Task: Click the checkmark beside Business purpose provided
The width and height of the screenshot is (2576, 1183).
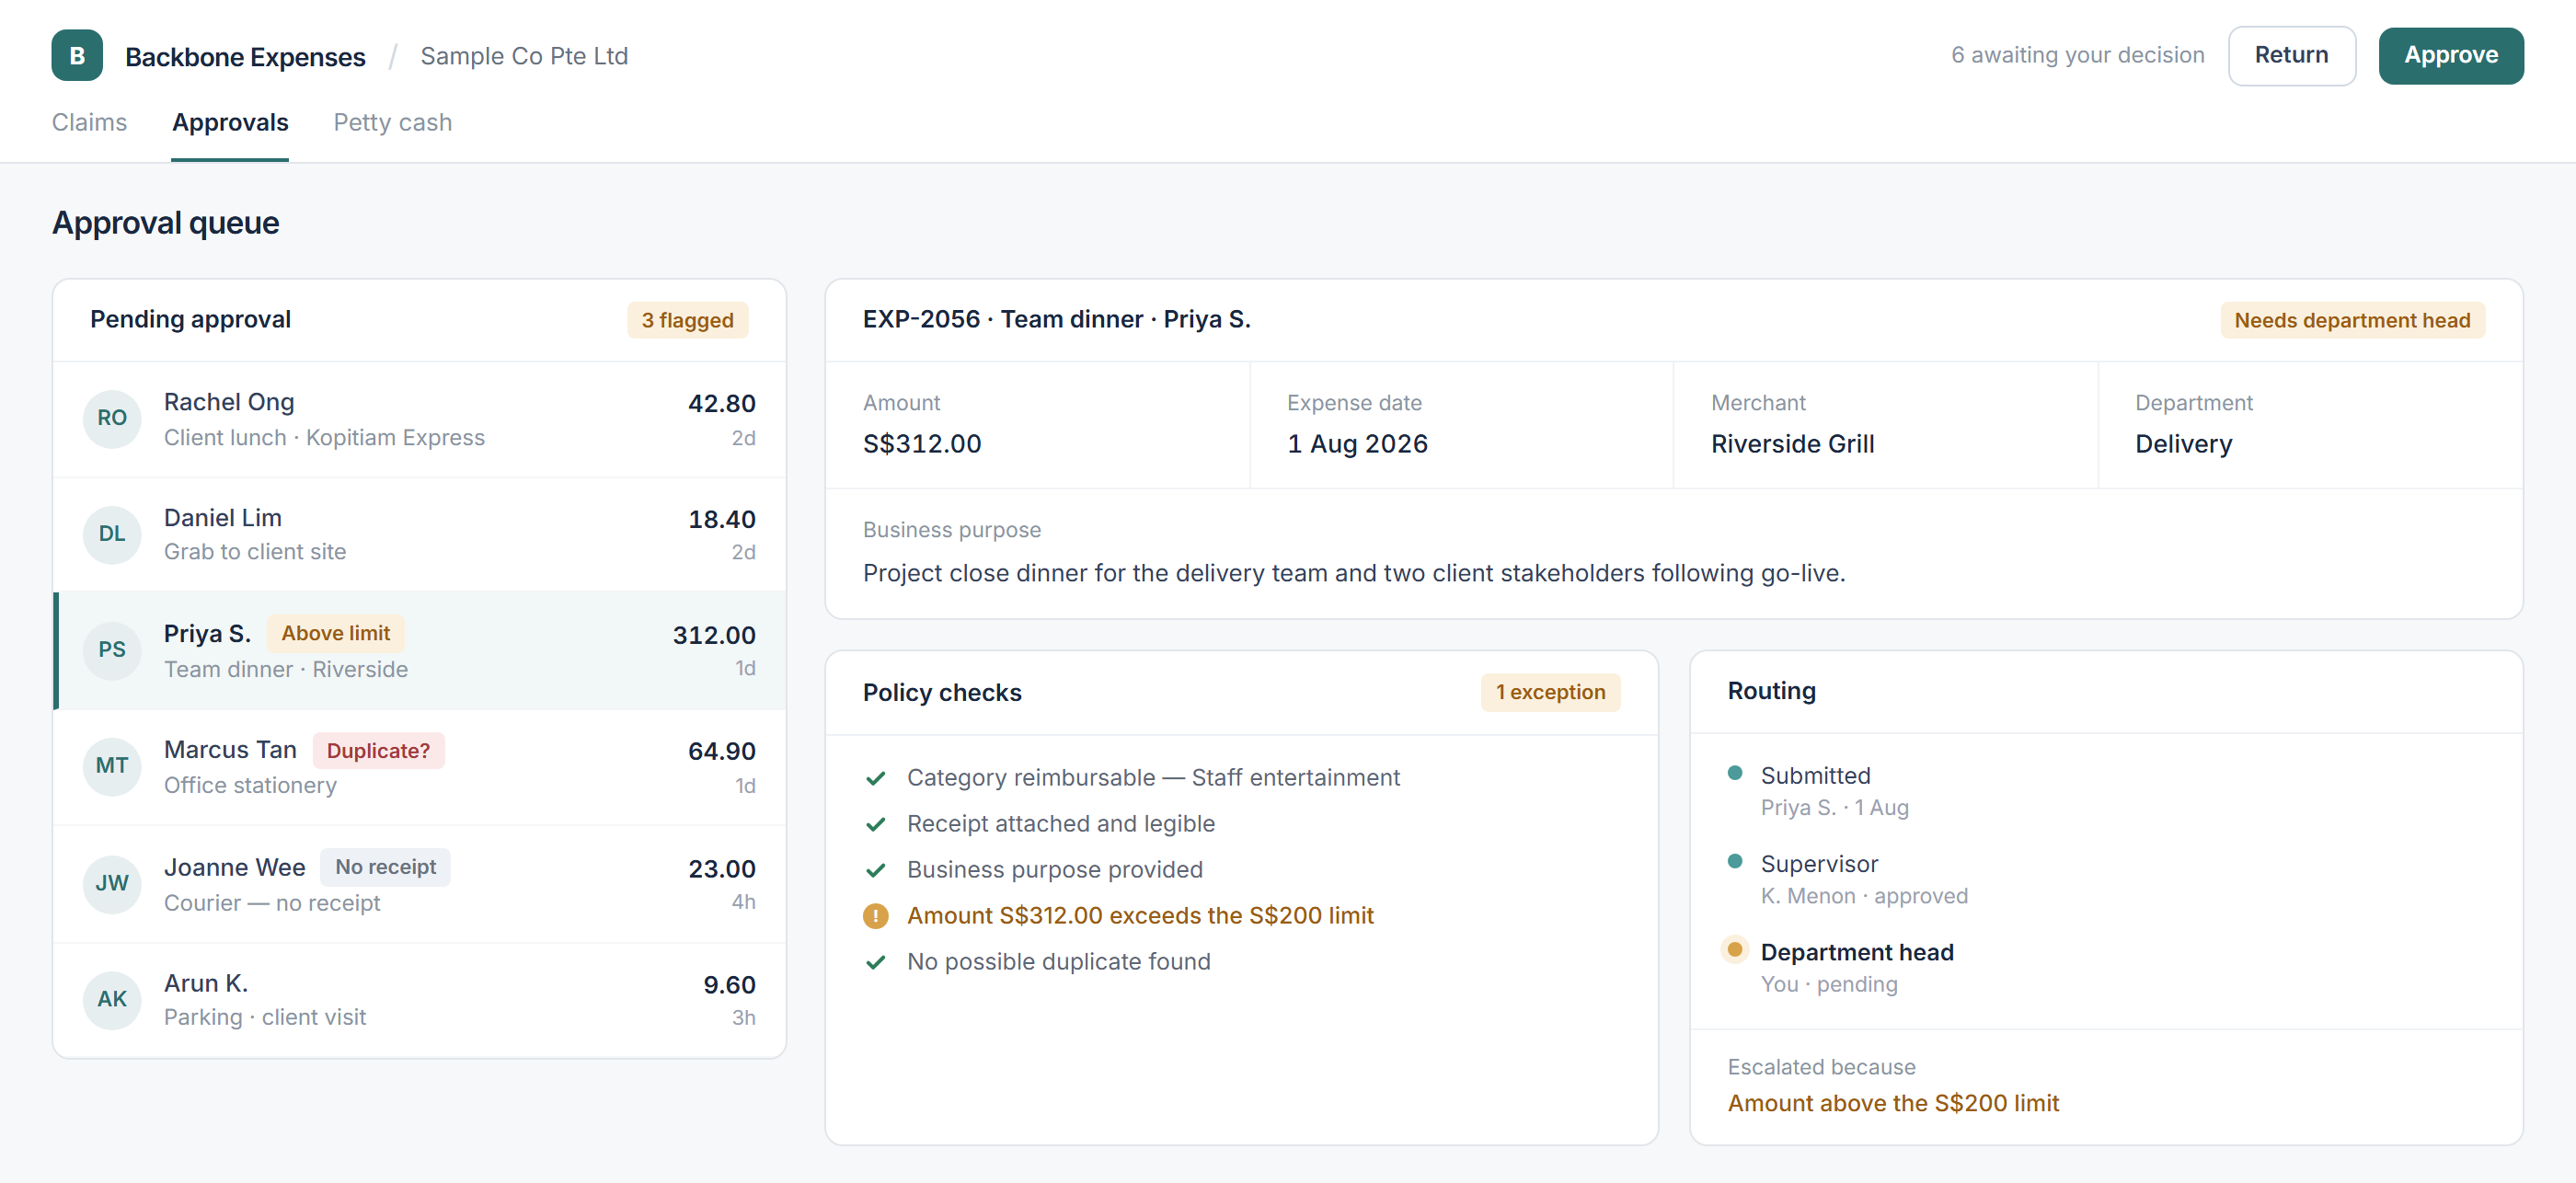Action: click(x=876, y=870)
